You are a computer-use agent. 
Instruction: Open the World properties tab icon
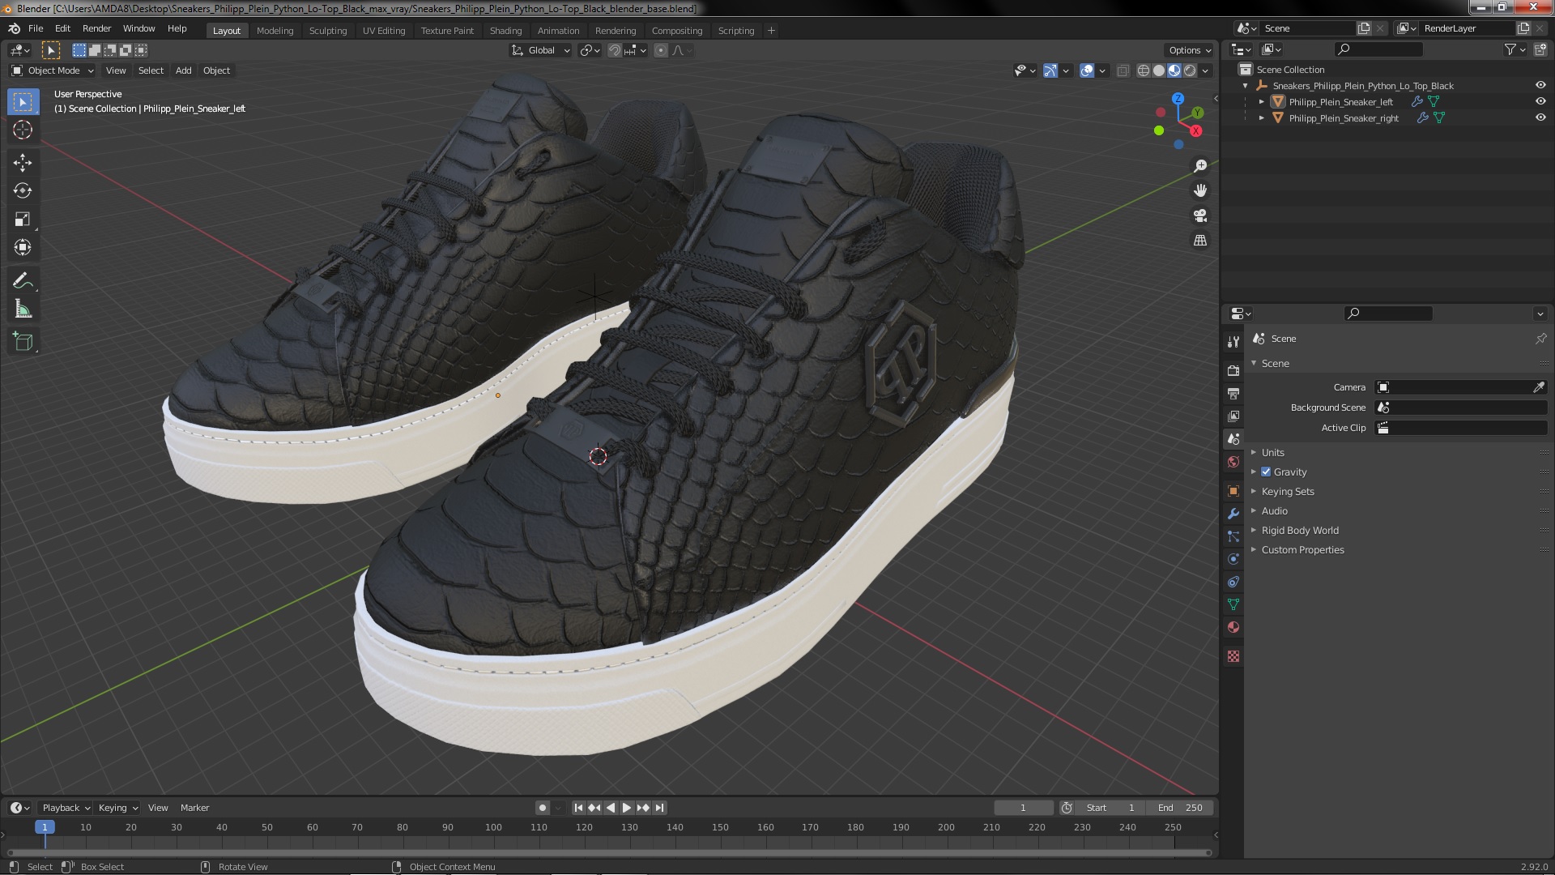(x=1233, y=462)
